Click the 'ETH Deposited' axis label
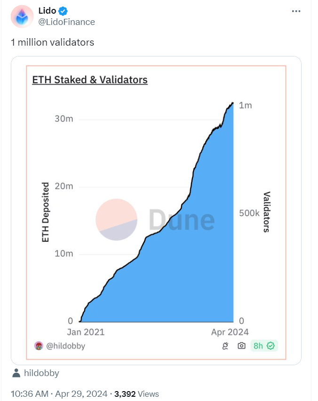Viewport: 318px width, 401px height. pyautogui.click(x=46, y=212)
